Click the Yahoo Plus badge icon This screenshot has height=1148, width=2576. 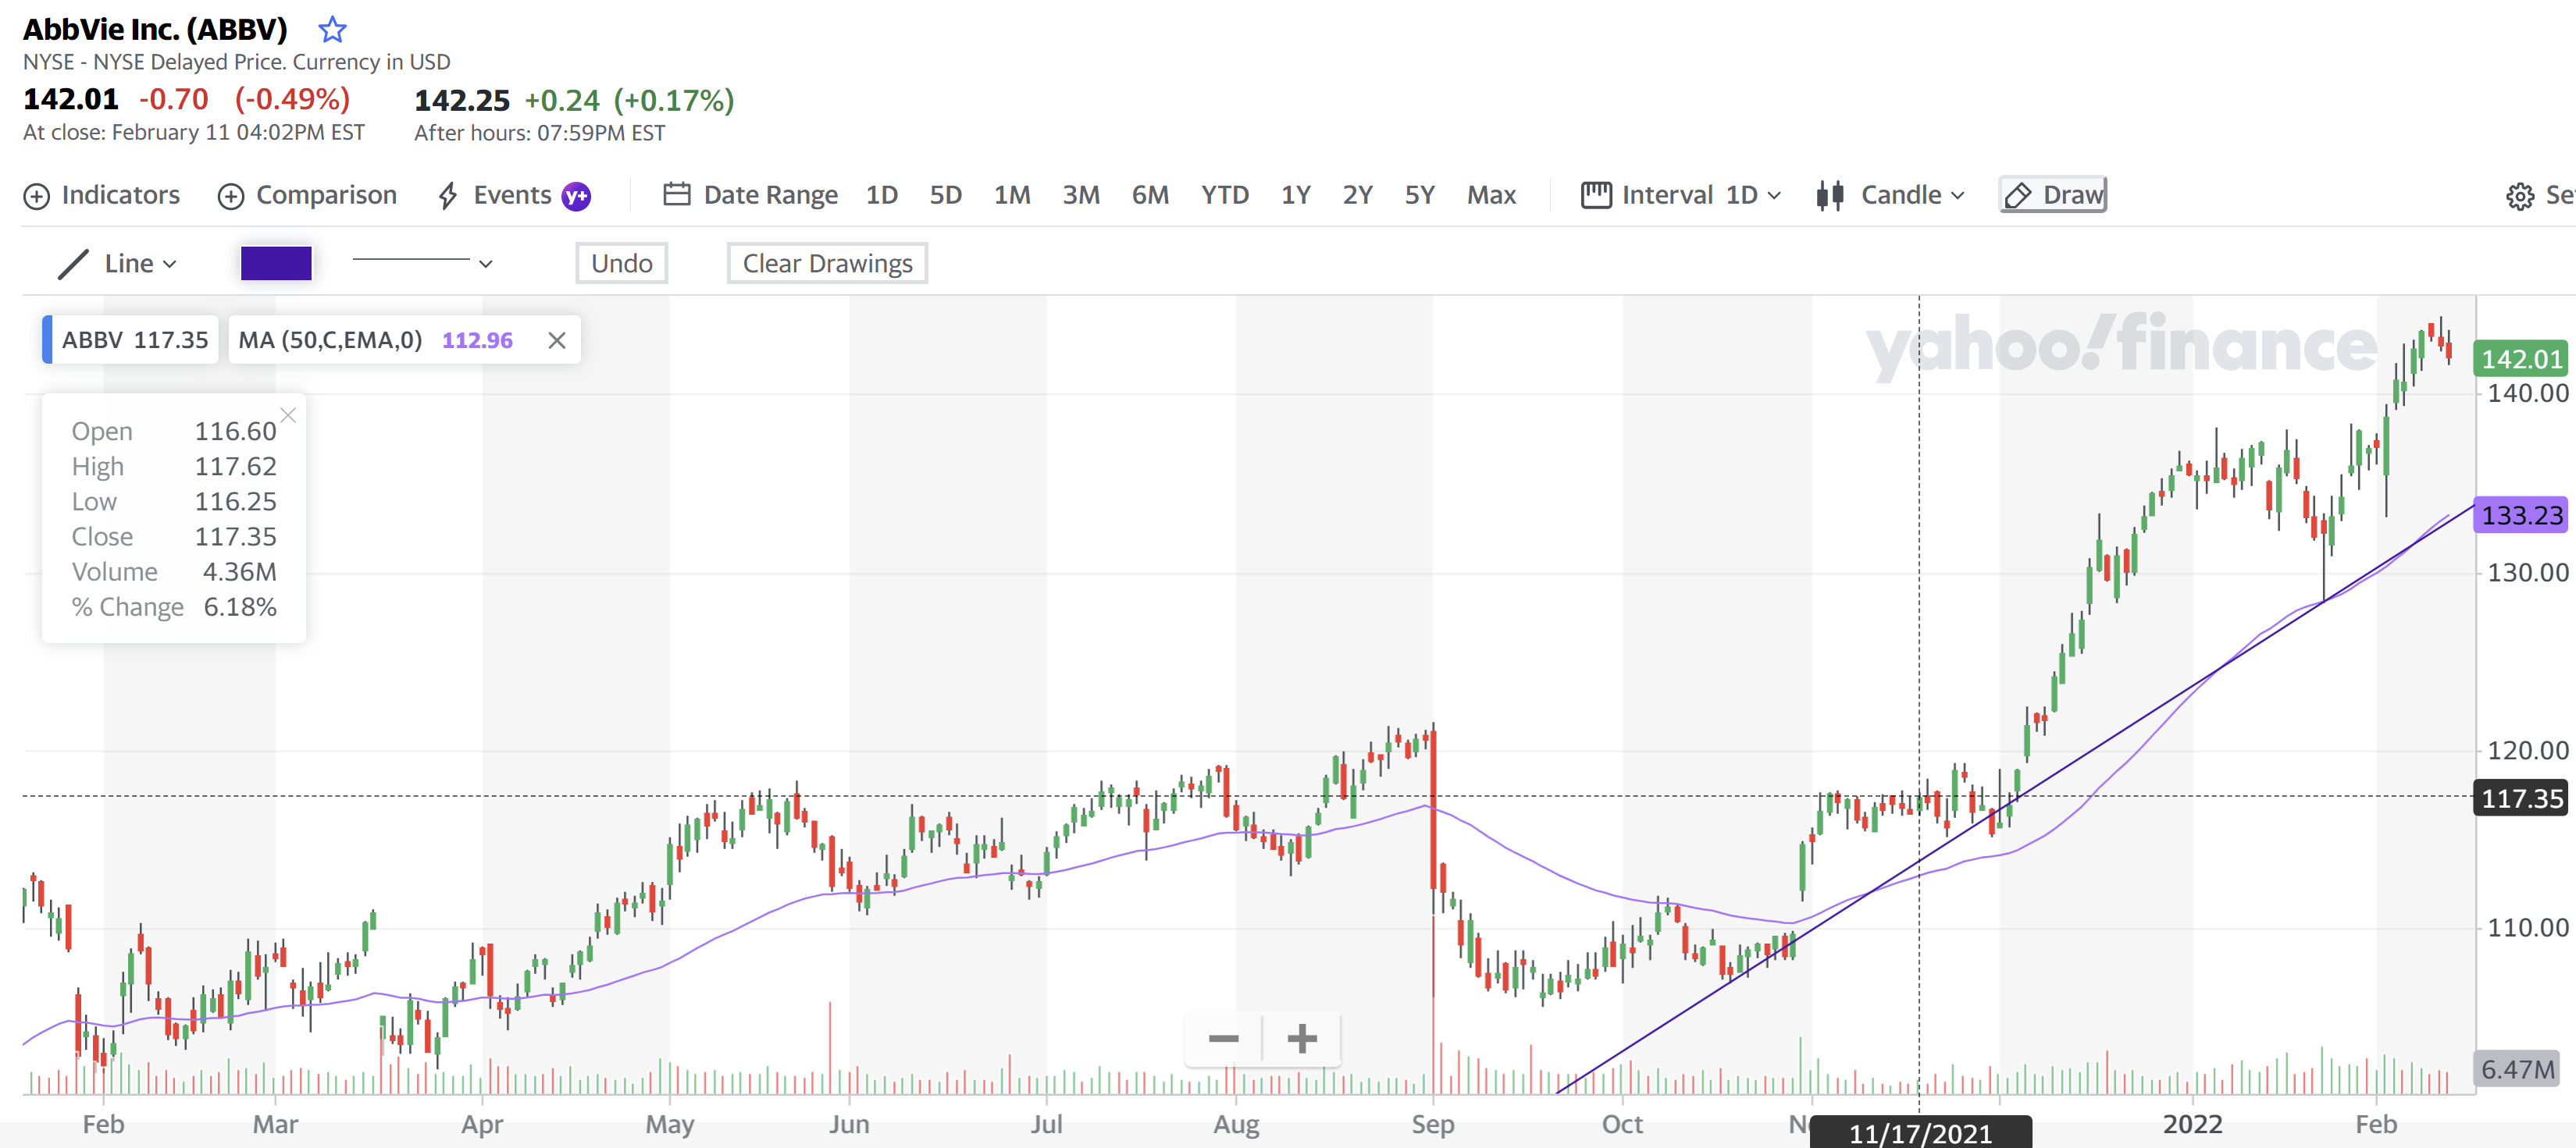pyautogui.click(x=576, y=196)
